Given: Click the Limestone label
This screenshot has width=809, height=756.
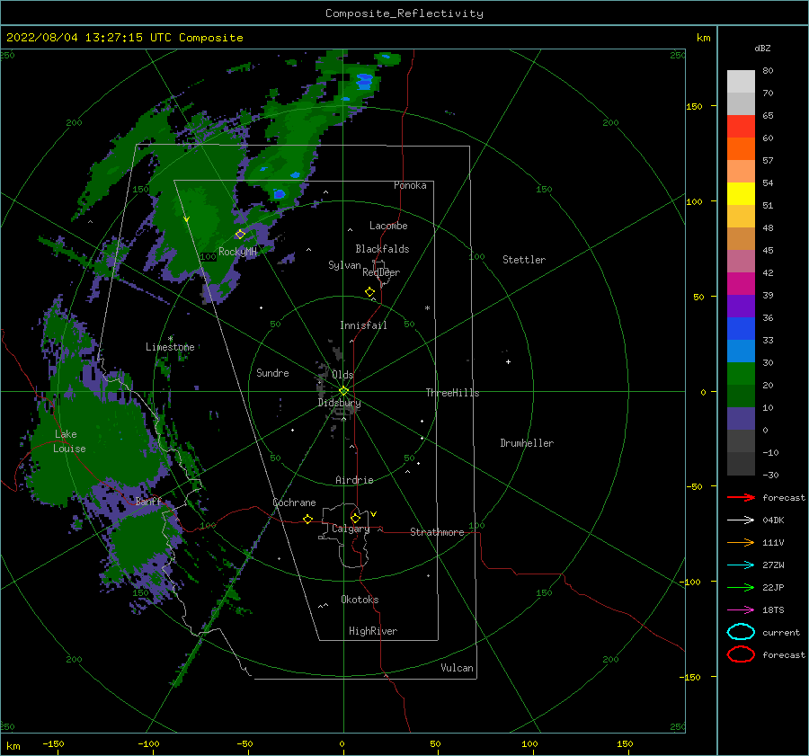Looking at the screenshot, I should pyautogui.click(x=170, y=347).
